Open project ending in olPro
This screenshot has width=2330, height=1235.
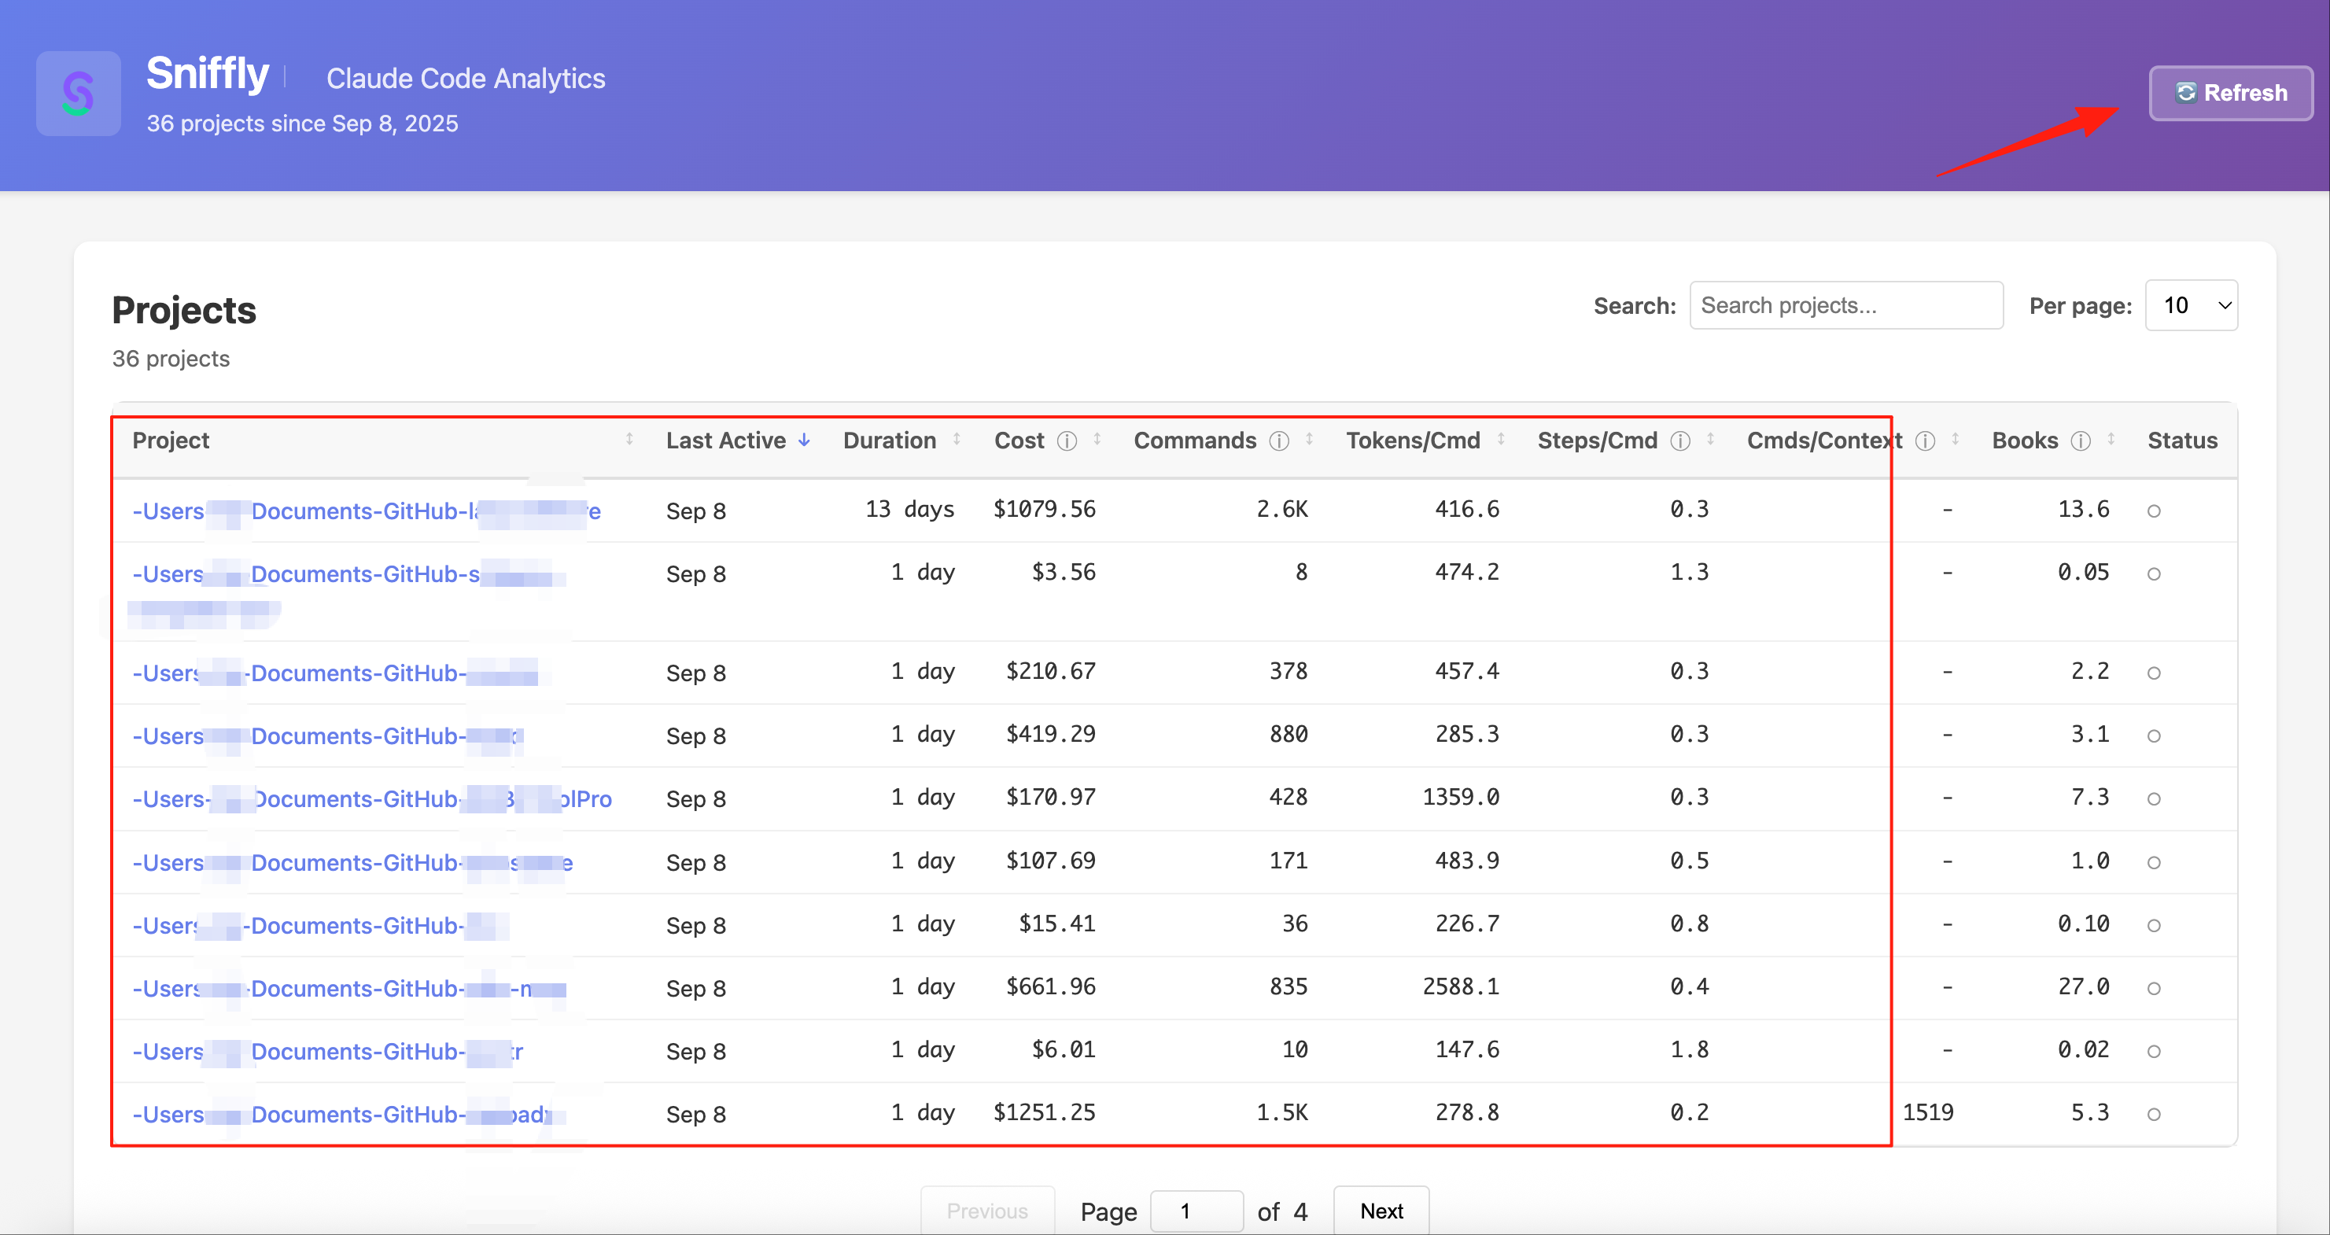372,799
